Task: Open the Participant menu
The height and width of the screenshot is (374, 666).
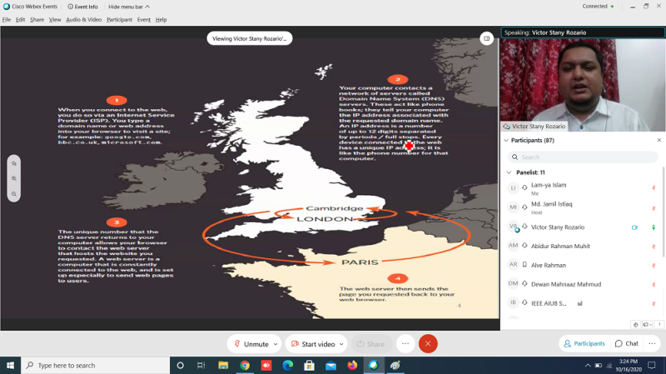Action: (119, 19)
